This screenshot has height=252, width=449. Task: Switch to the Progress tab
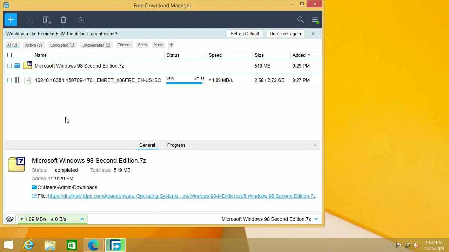click(176, 145)
